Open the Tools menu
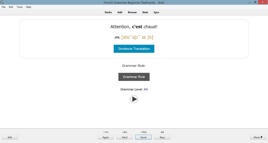 click(x=19, y=7)
